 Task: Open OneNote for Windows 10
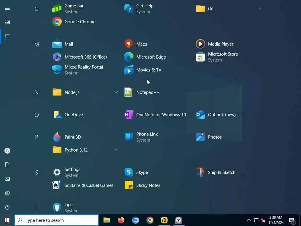[155, 115]
